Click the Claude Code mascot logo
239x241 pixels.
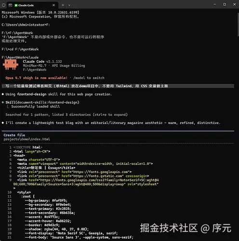[11, 65]
